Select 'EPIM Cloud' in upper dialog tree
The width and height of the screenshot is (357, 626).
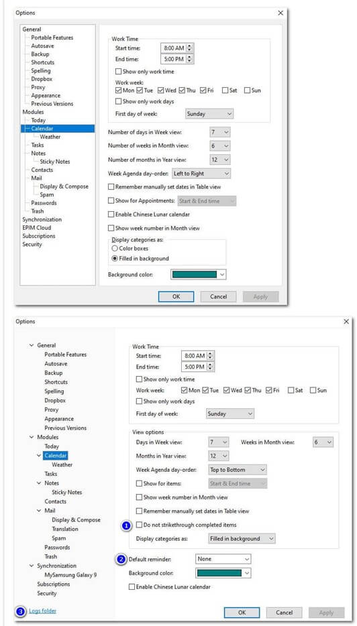point(36,228)
